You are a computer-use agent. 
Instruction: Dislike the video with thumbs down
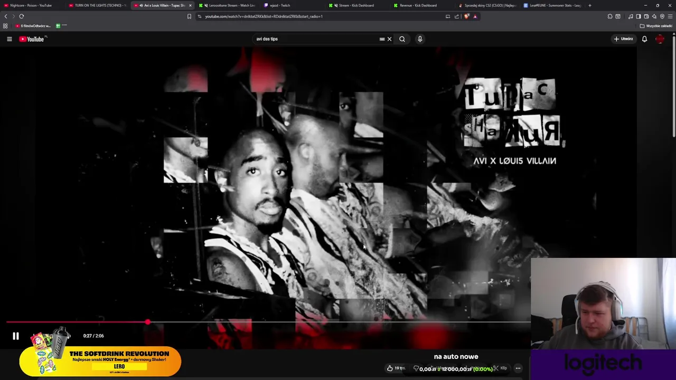tap(416, 368)
